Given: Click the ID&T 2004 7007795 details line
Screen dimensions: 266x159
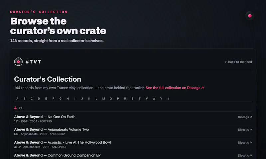Looking at the screenshot, I should [x=33, y=121].
